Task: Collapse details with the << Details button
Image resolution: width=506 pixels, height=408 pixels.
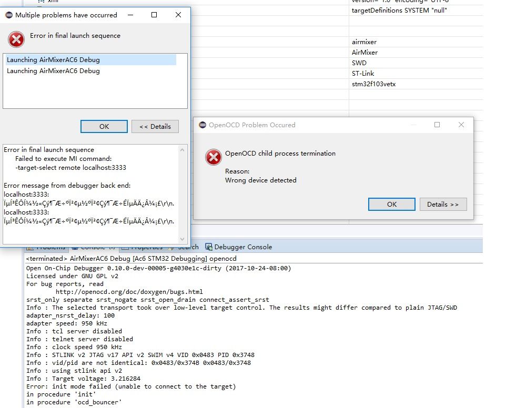Action: (155, 126)
